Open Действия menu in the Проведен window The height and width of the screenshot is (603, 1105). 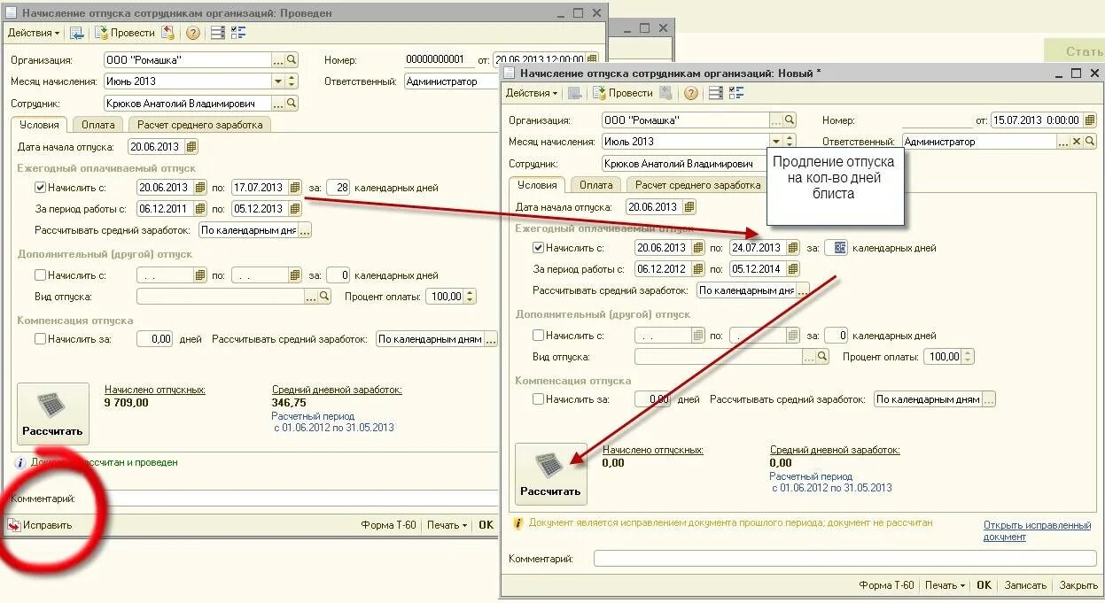point(34,33)
